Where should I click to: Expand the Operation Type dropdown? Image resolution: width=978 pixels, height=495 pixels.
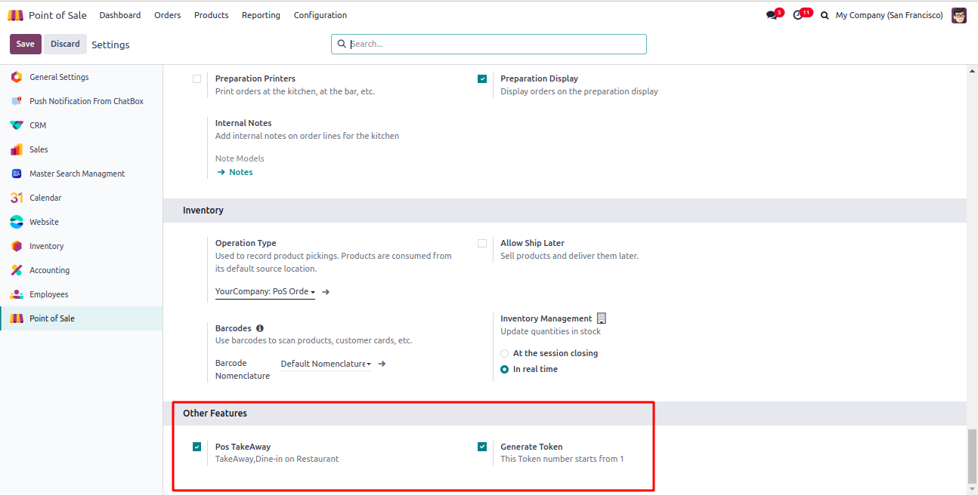[265, 292]
